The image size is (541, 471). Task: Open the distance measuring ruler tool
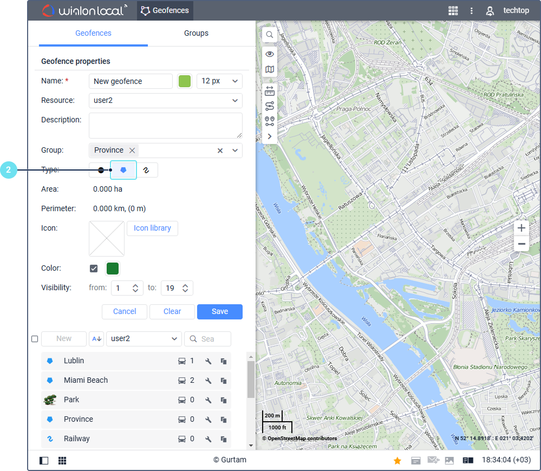[x=270, y=91]
